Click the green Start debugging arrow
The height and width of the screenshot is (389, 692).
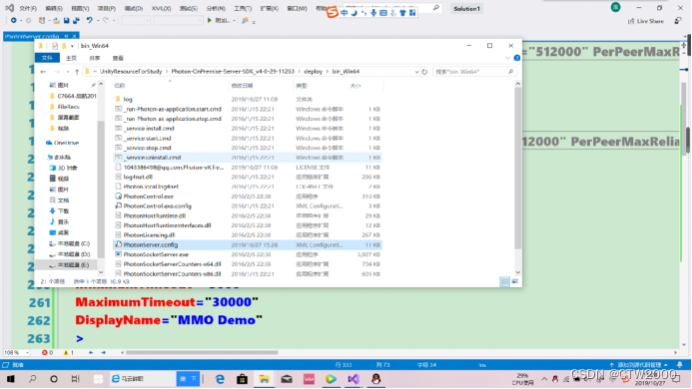click(x=210, y=20)
